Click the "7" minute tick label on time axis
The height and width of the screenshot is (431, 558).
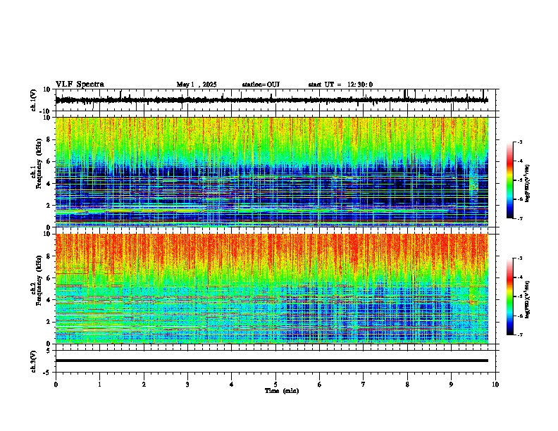(x=364, y=385)
